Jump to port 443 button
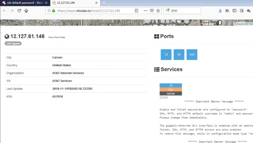253x143 pixels. (192, 55)
